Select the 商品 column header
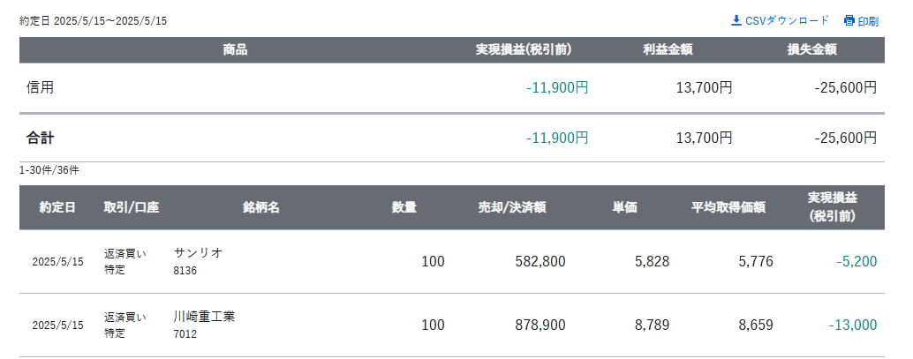 [235, 50]
